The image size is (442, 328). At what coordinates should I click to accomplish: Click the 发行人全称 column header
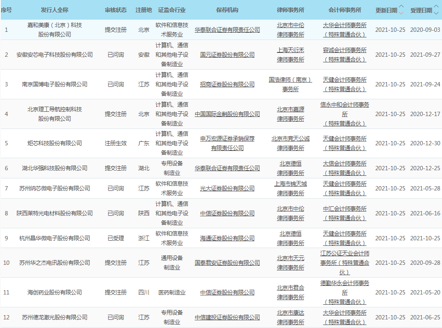55,10
